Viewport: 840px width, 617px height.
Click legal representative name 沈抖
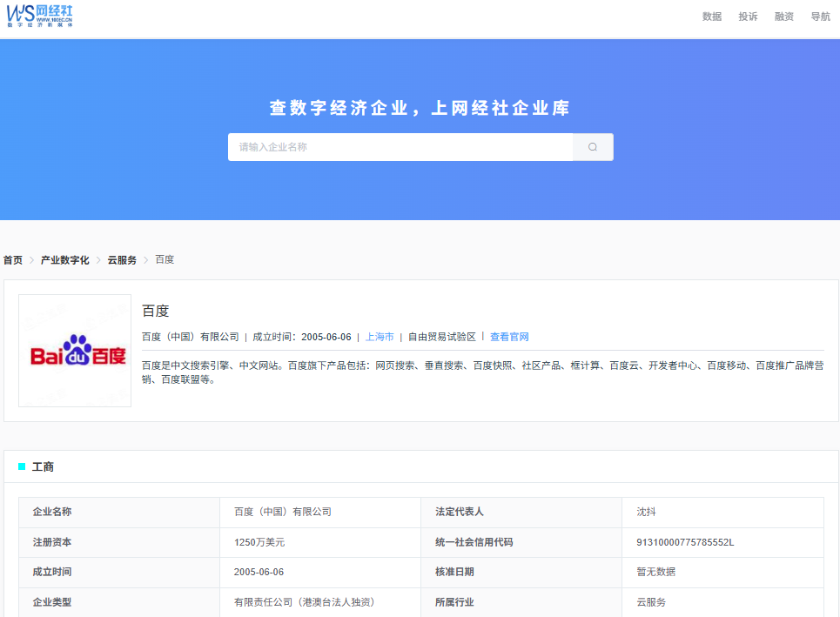point(648,512)
